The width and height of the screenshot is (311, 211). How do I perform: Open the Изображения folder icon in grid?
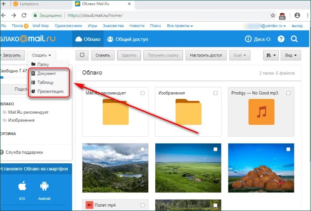pos(188,112)
